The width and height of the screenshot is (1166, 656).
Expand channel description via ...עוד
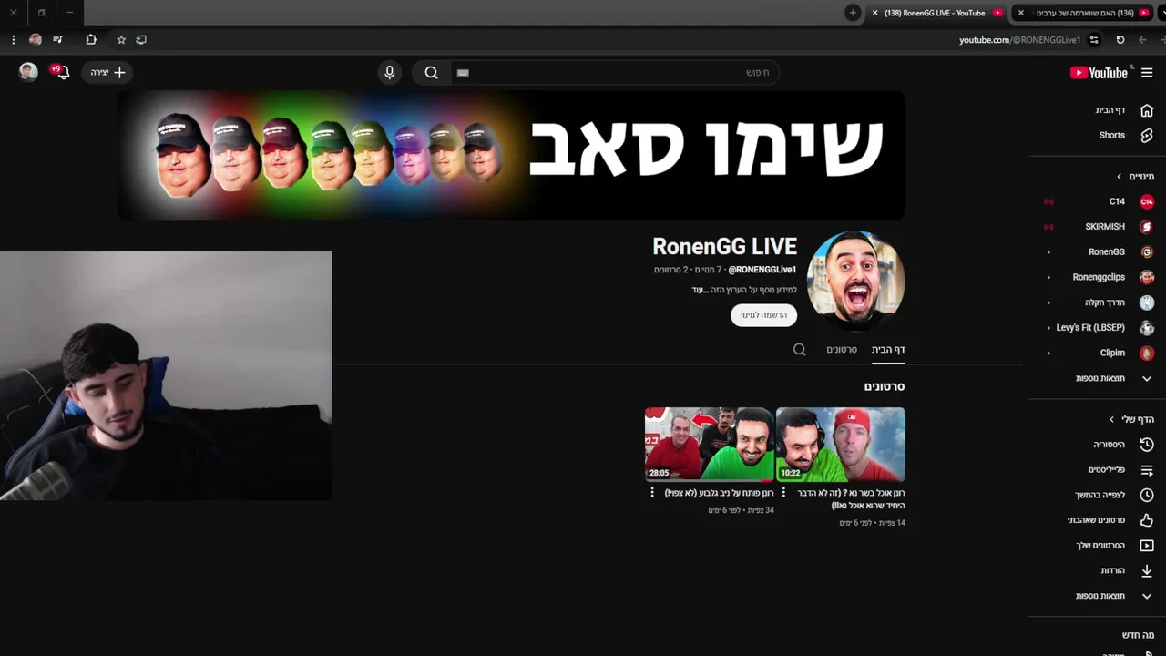point(700,290)
